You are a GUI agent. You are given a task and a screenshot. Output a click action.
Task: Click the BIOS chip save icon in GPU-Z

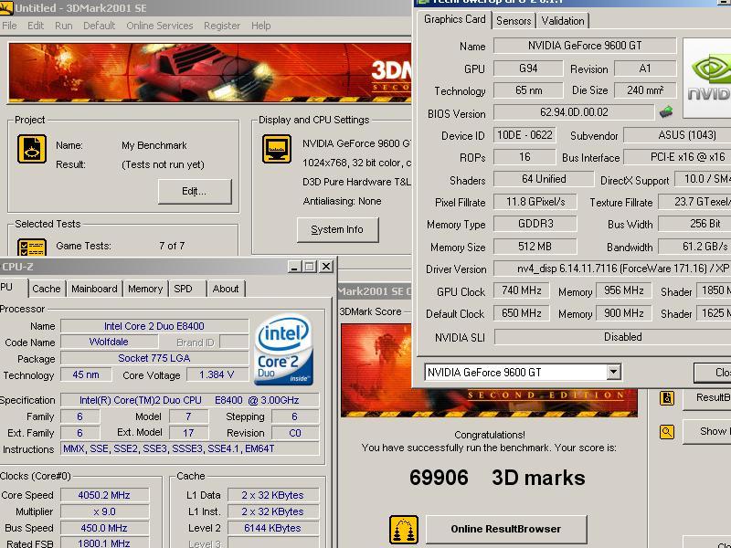coord(666,111)
